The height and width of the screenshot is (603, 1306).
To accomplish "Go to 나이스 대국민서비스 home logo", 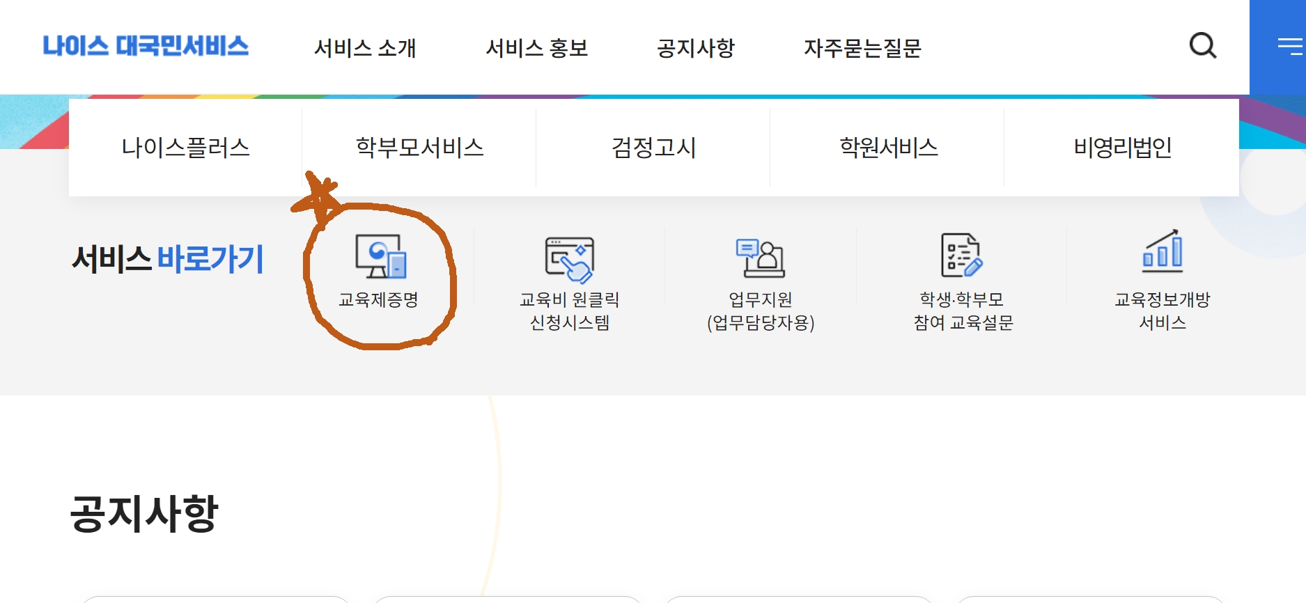I will point(146,46).
